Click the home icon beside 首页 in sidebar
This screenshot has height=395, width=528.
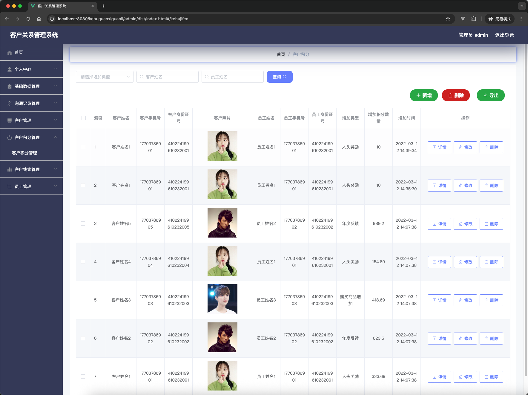[10, 53]
